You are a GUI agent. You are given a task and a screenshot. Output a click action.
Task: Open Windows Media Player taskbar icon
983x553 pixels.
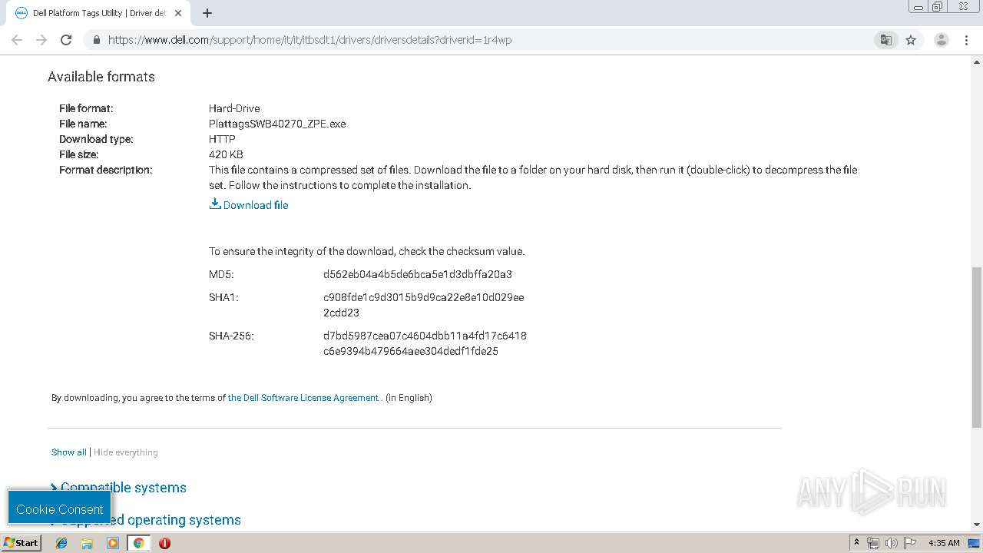click(113, 542)
